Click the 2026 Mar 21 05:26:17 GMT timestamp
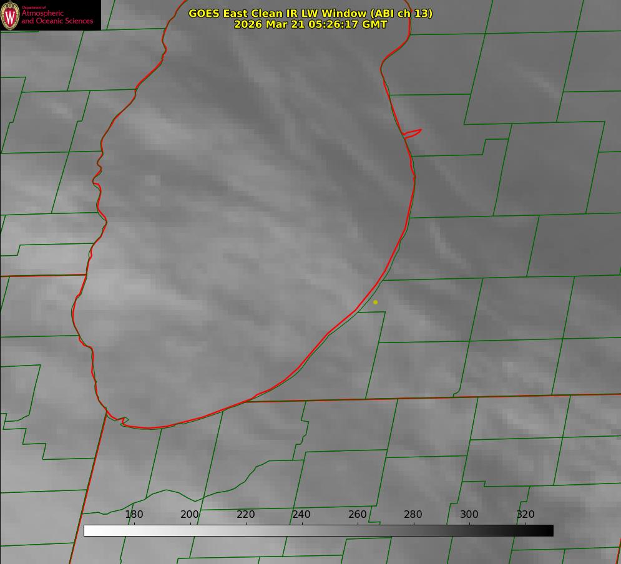621x564 pixels. (x=311, y=24)
